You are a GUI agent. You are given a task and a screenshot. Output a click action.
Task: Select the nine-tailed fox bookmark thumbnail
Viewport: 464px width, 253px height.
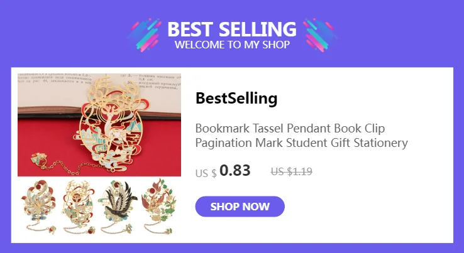pyautogui.click(x=38, y=207)
